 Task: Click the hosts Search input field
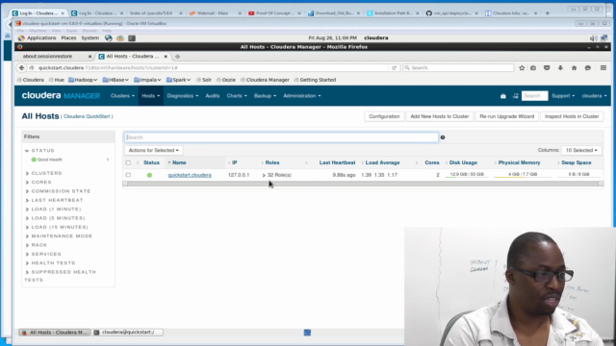point(281,137)
